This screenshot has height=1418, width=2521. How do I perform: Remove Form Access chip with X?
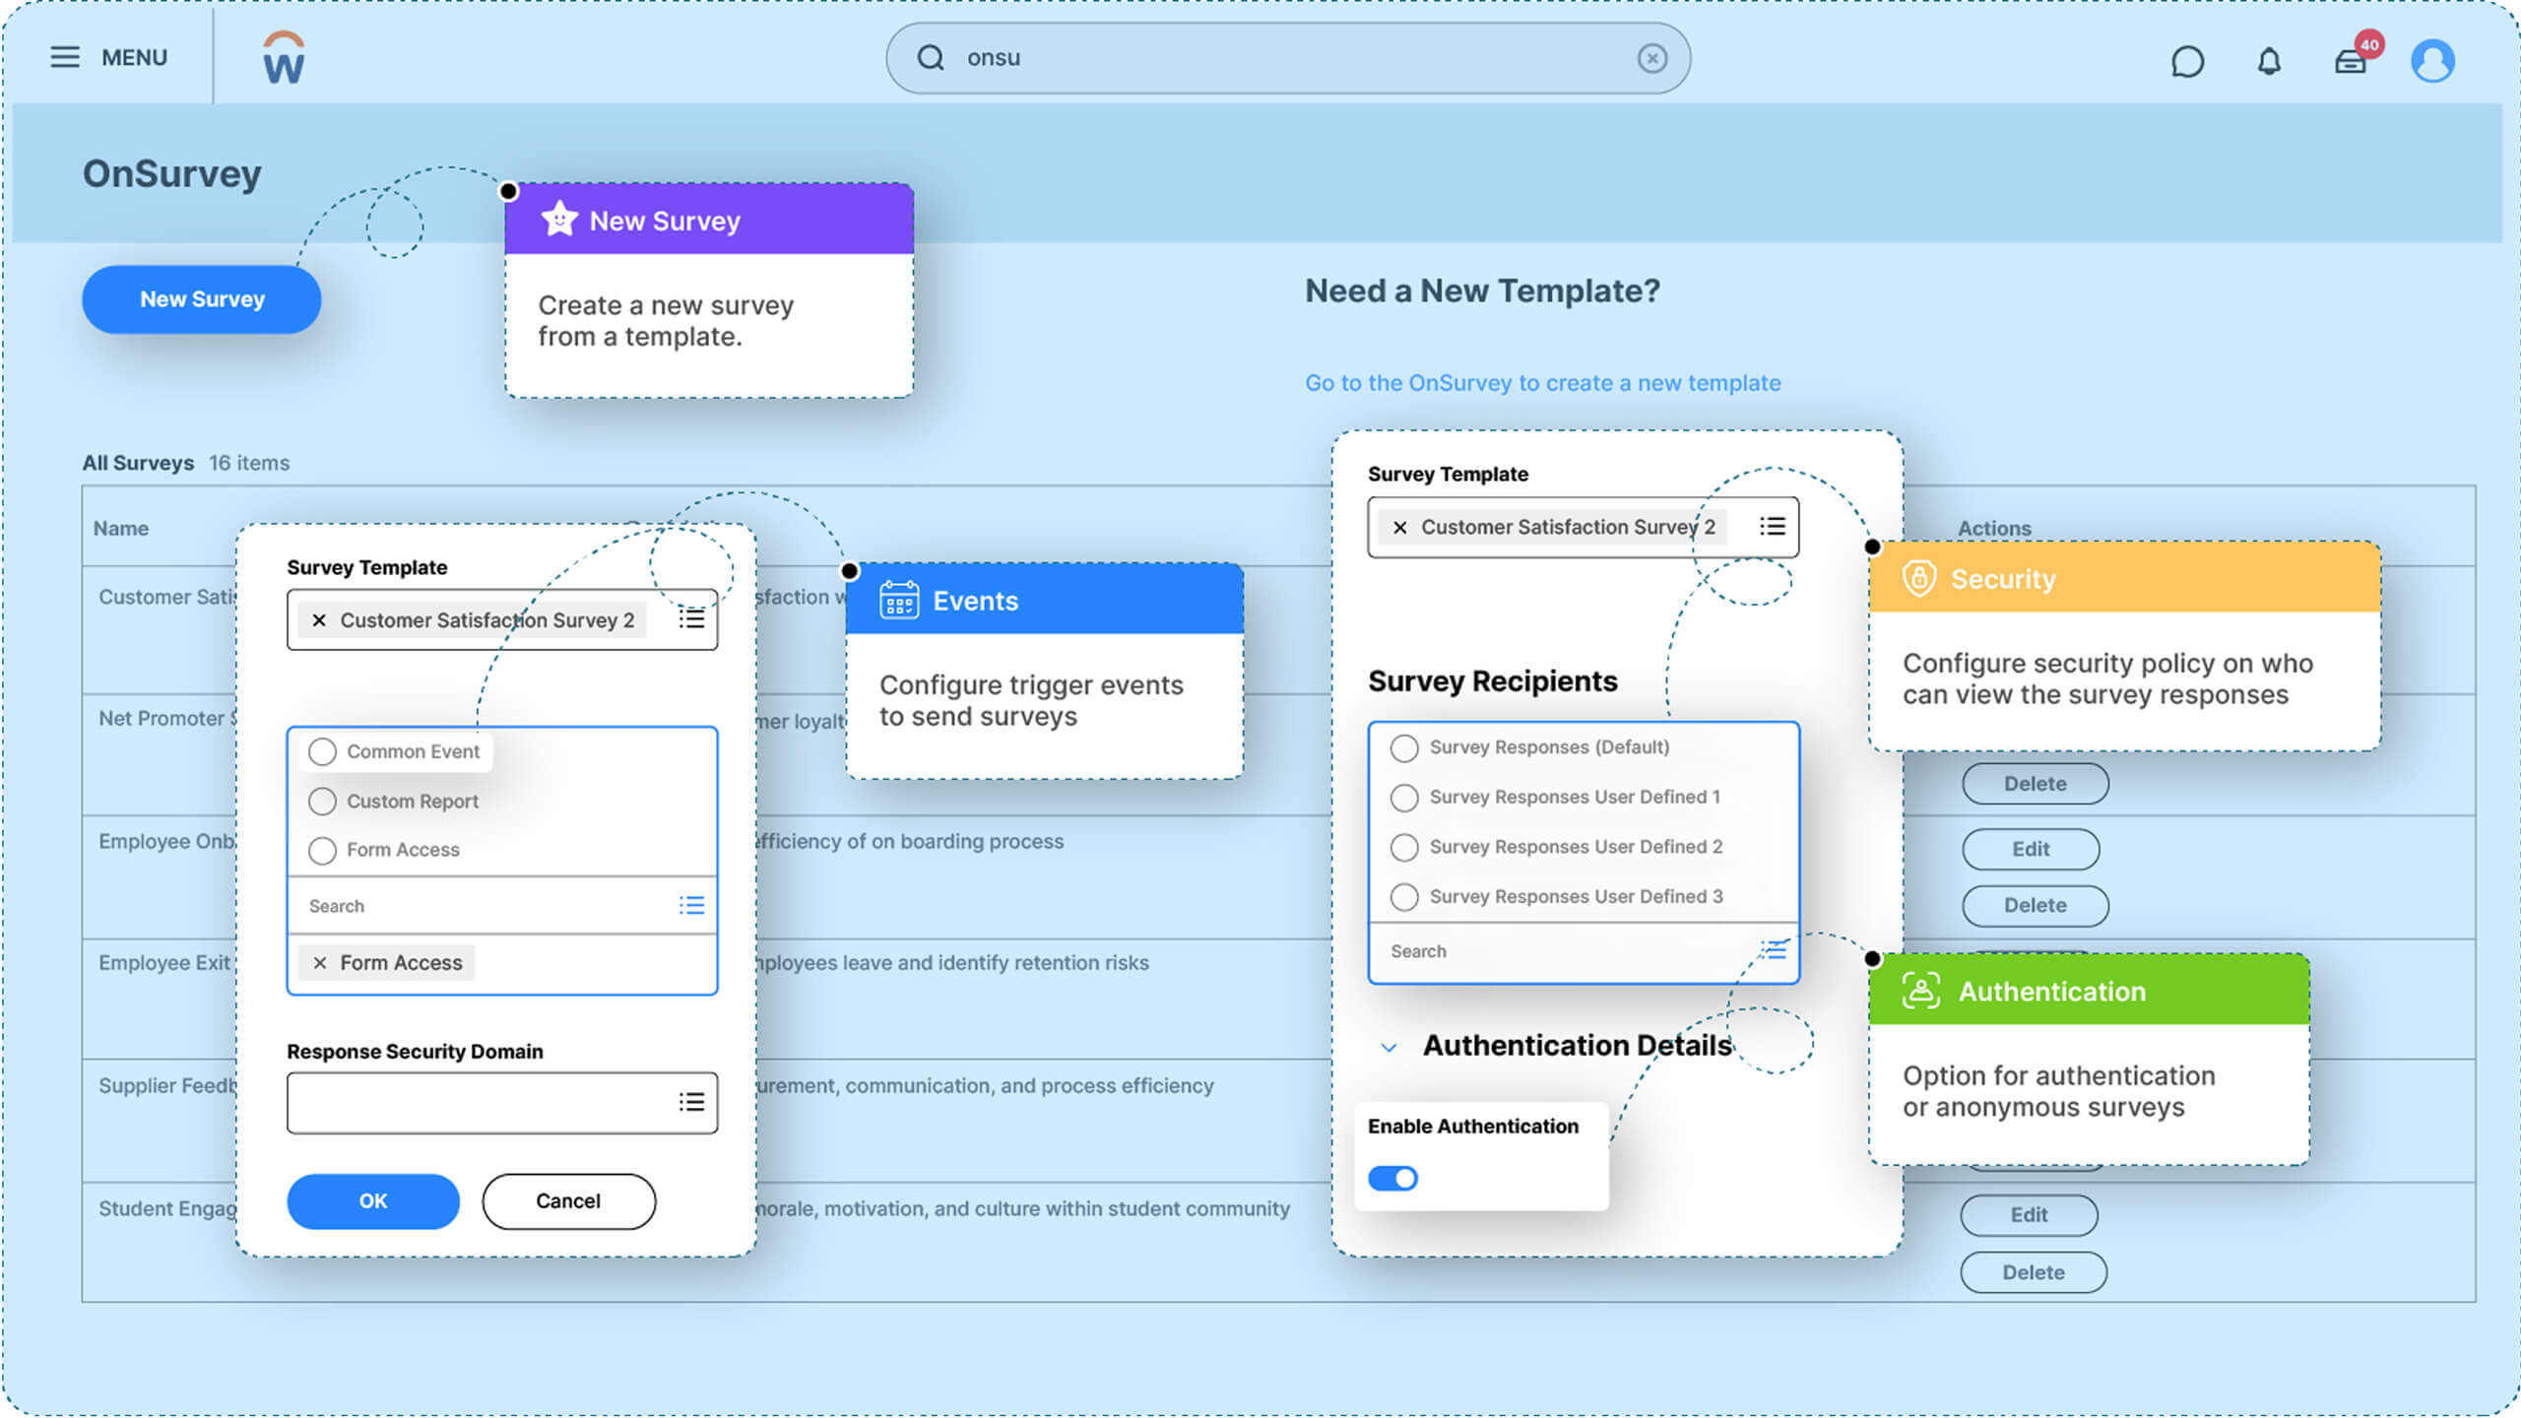320,963
